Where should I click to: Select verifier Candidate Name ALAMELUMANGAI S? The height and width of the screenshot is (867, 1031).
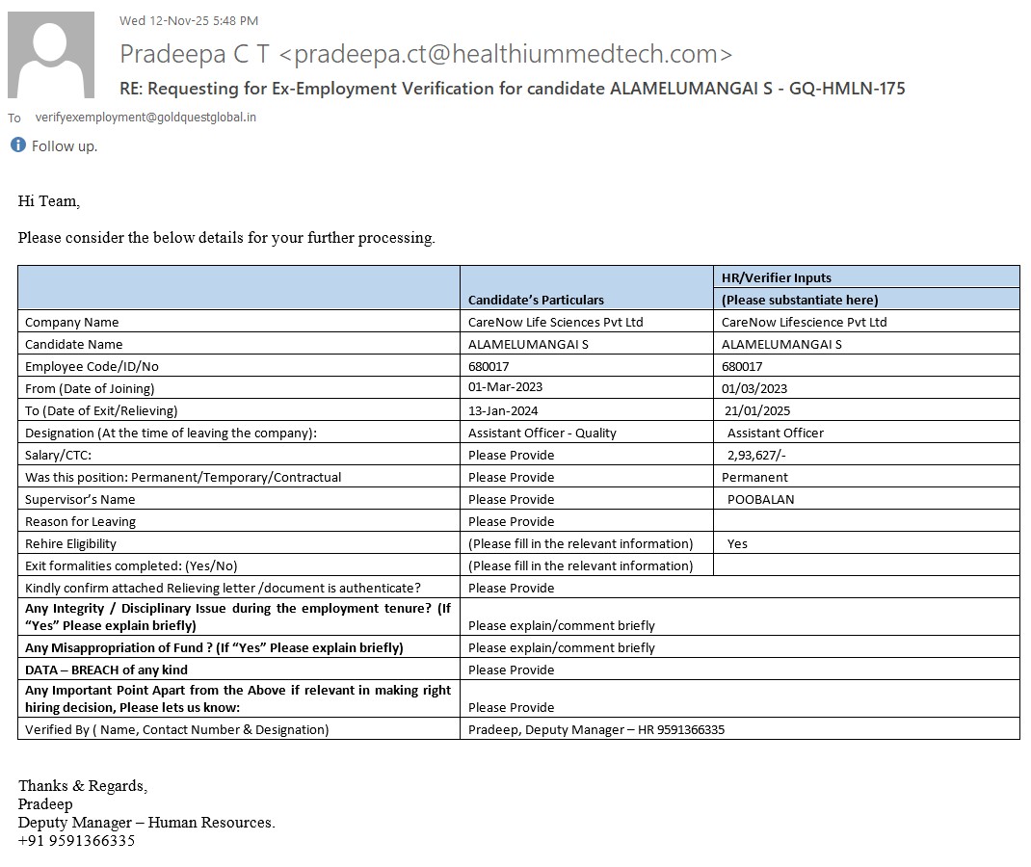tap(781, 345)
